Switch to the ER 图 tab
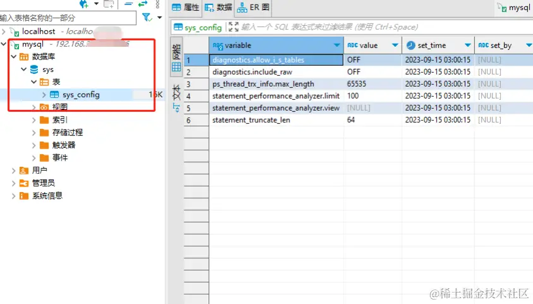 coord(253,8)
